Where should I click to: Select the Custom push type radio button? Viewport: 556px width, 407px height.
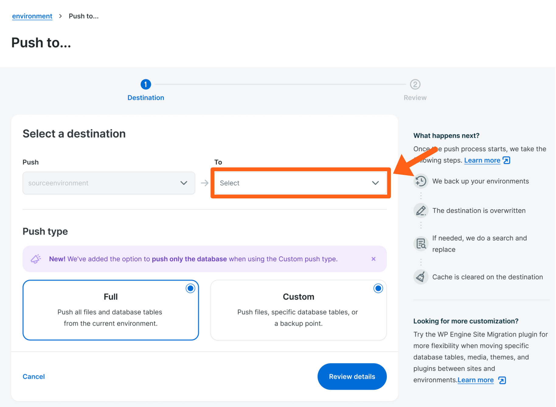[x=378, y=288]
